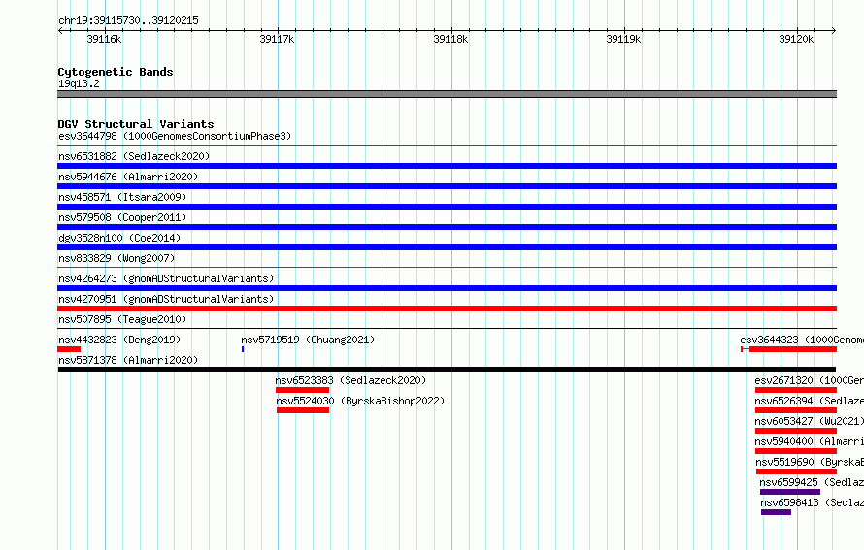This screenshot has height=550, width=864.
Task: Click the 39116k ruler tick label
Action: (104, 39)
